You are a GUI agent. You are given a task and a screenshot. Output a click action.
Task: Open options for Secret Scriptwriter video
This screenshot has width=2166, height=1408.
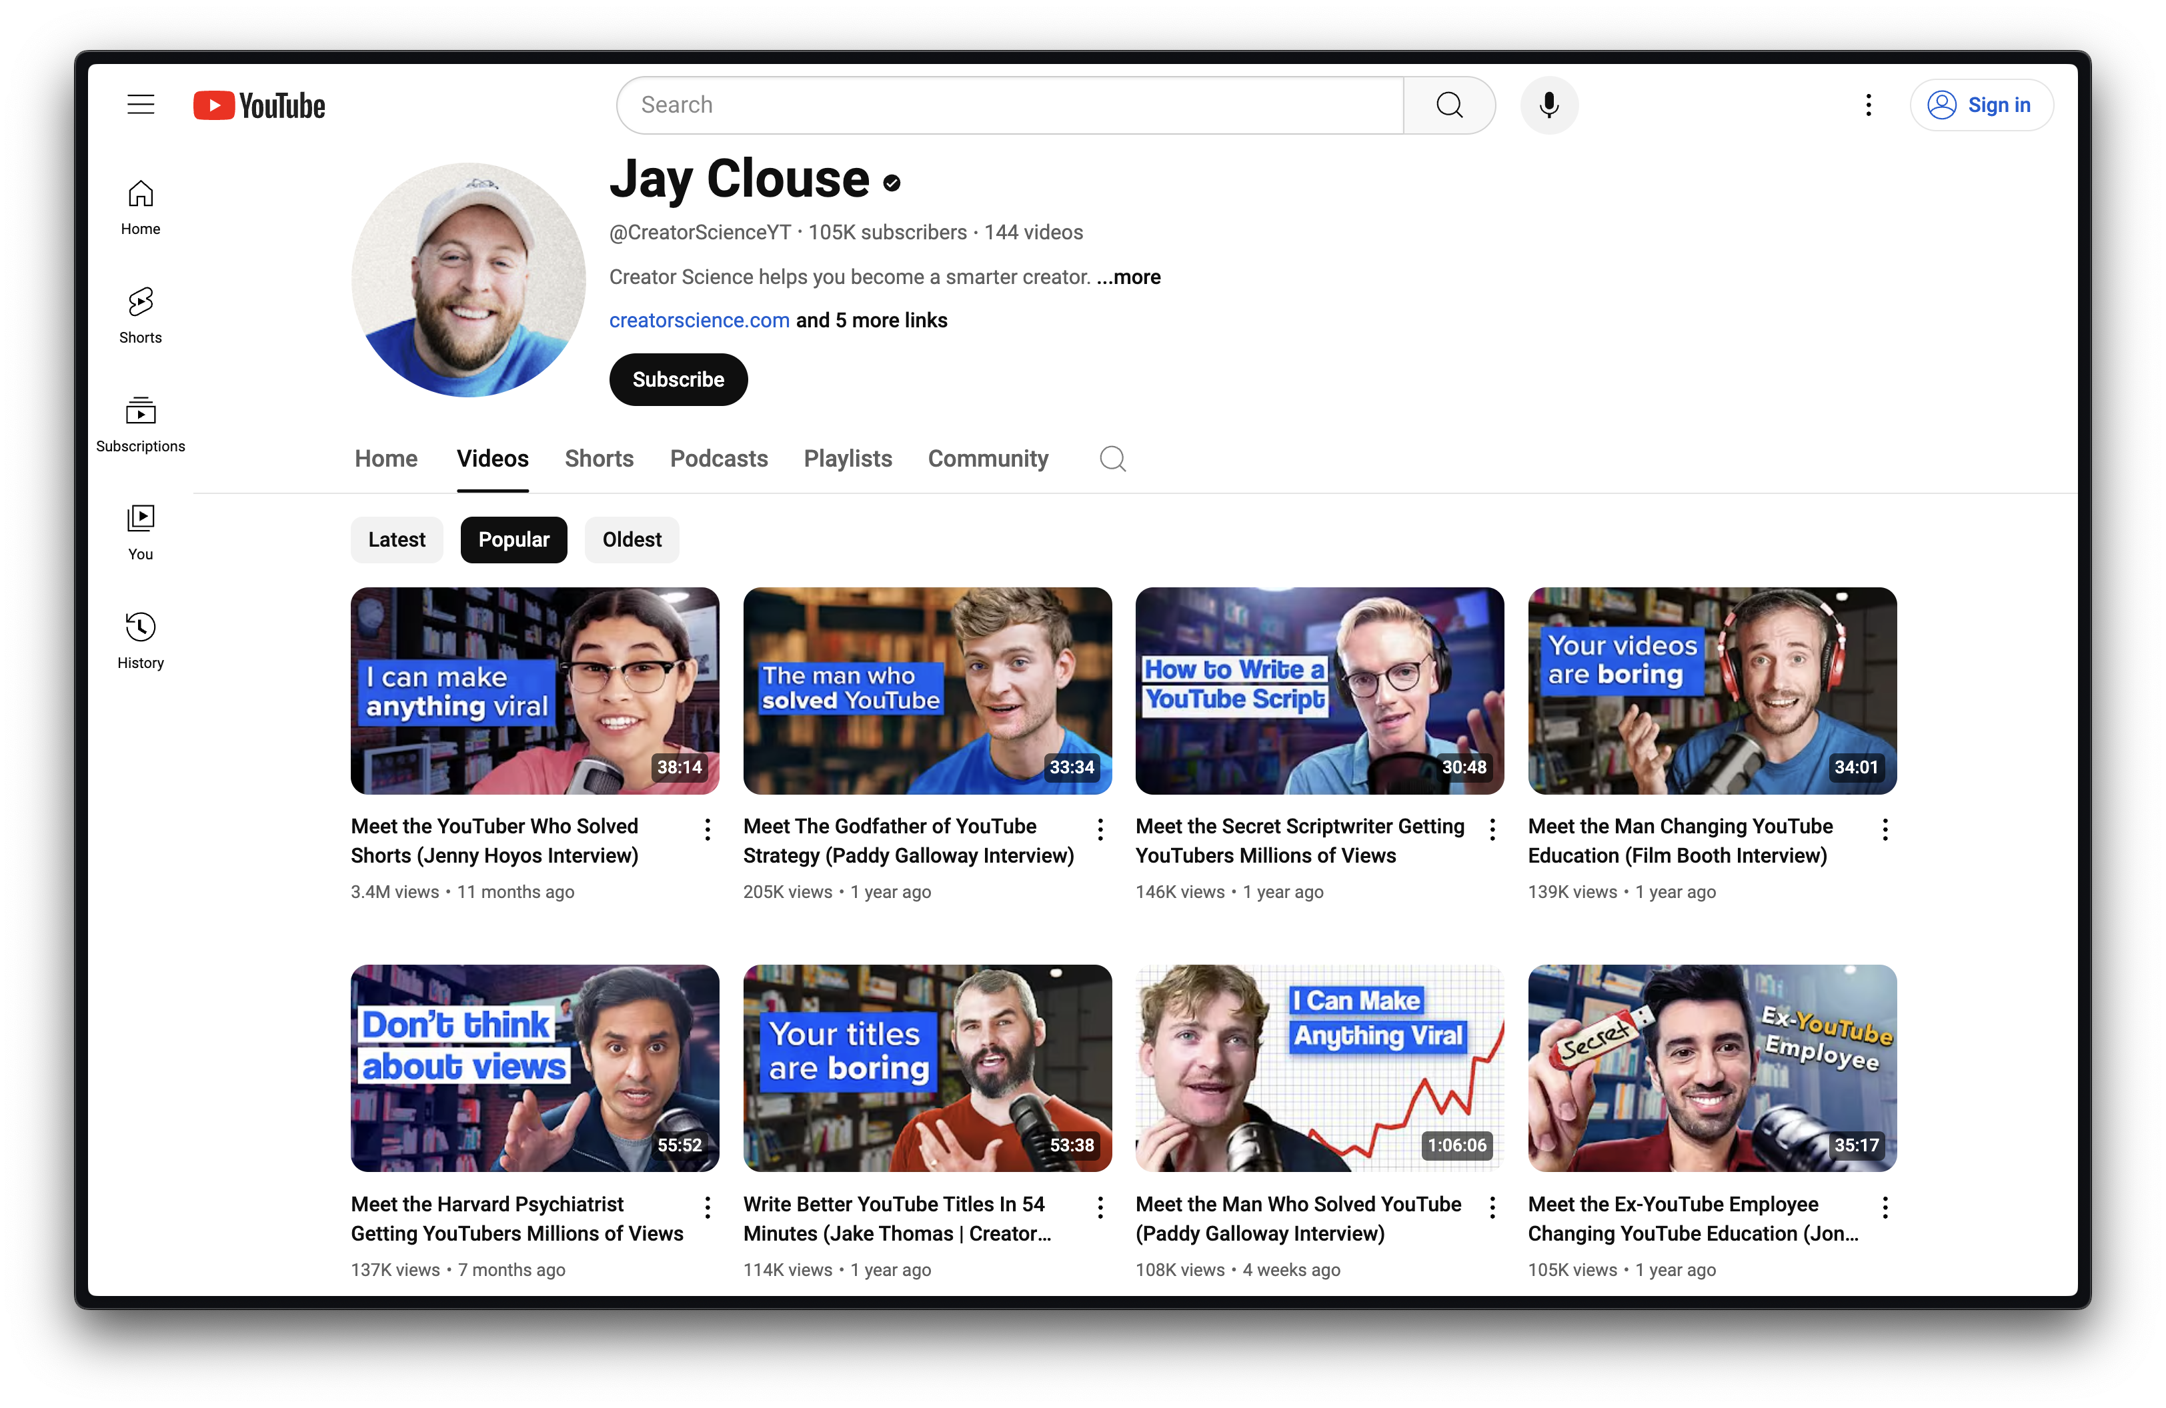coord(1492,829)
